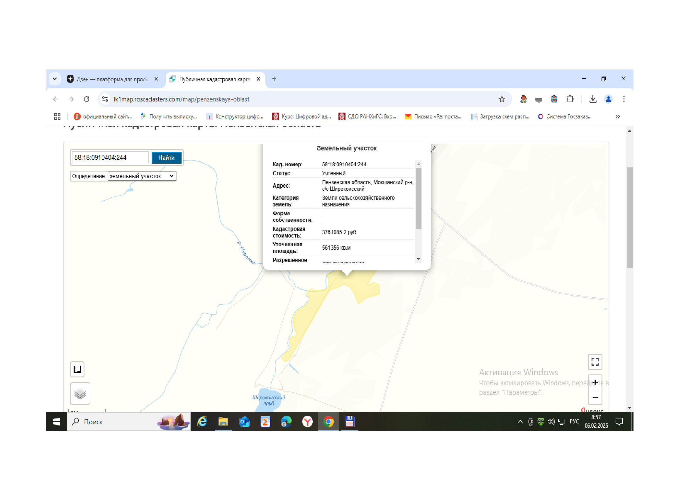Open Outlook from taskbar

(244, 422)
